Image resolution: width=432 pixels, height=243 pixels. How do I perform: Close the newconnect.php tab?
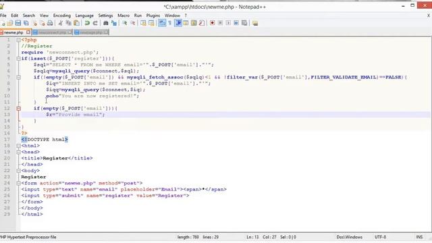(x=70, y=32)
